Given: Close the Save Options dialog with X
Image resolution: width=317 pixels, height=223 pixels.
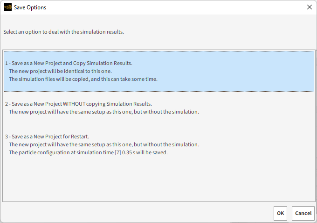Looking at the screenshot, I should click(x=310, y=7).
